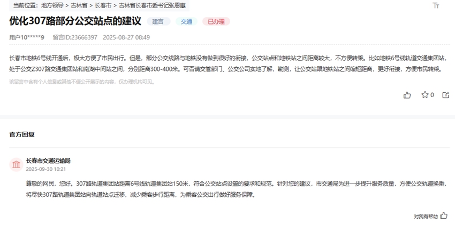
Task: Click the 长春市交通运输局 department name
Action: [48, 161]
